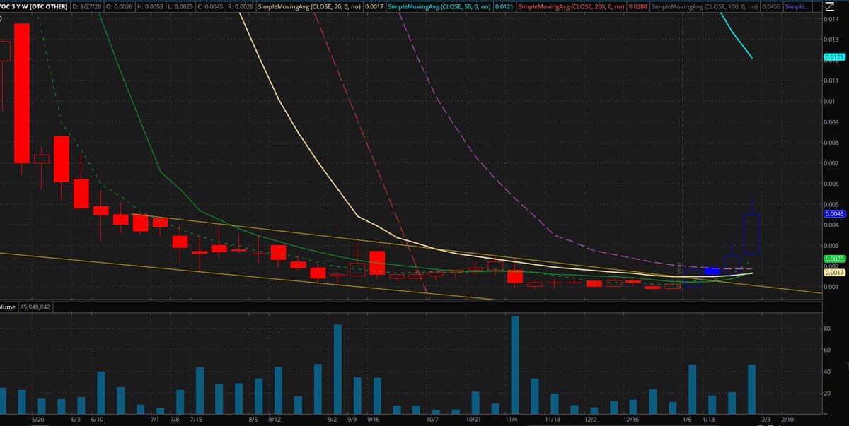Click the 0.009 price axis label
The width and height of the screenshot is (849, 426).
831,122
